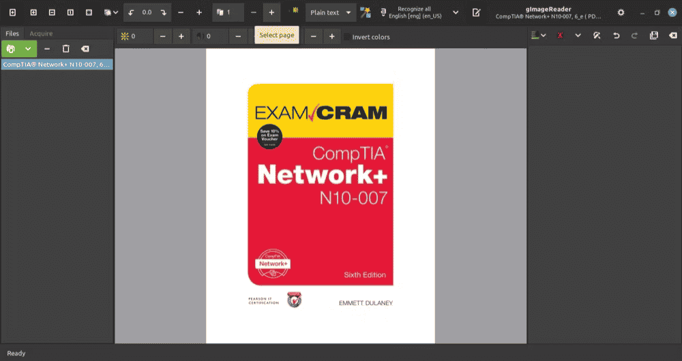Click the strip line breaks icon
Screen dimensions: 682x361
[x=560, y=35]
